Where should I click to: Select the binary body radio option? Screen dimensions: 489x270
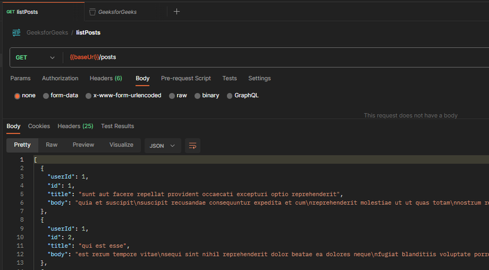click(197, 96)
